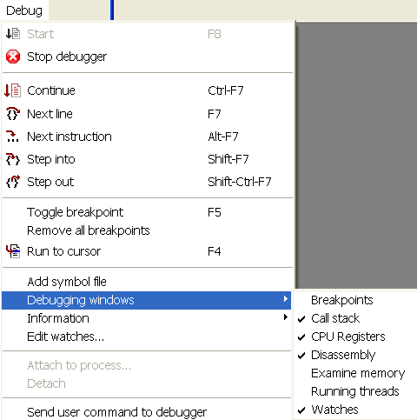Click the Continue icon with red arrow
417x420 pixels.
[13, 90]
